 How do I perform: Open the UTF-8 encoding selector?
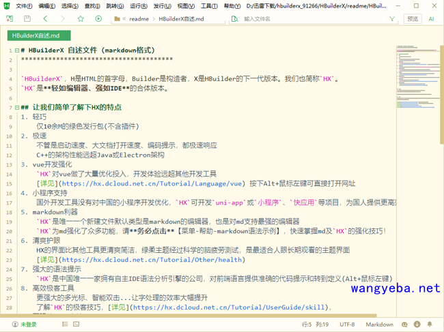[347, 325]
